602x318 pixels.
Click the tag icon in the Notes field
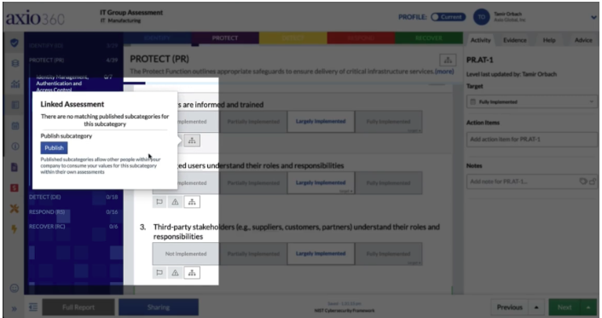(x=582, y=182)
